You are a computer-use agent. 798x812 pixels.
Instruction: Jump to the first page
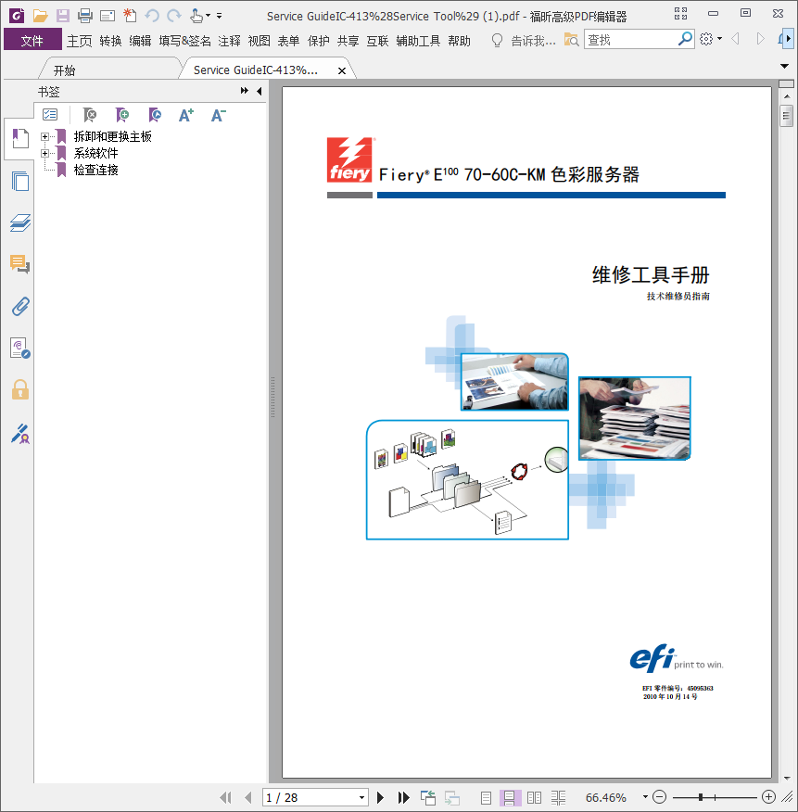coord(225,797)
